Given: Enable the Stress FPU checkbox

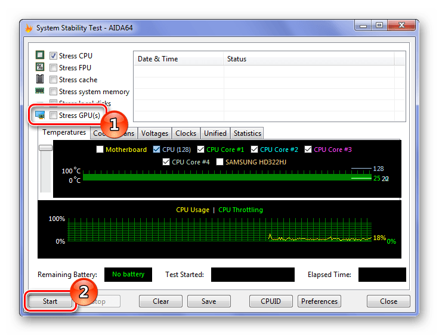Looking at the screenshot, I should 53,68.
